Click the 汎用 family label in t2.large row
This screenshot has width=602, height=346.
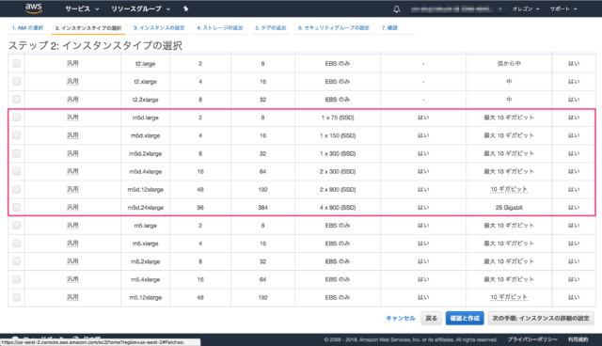(72, 63)
